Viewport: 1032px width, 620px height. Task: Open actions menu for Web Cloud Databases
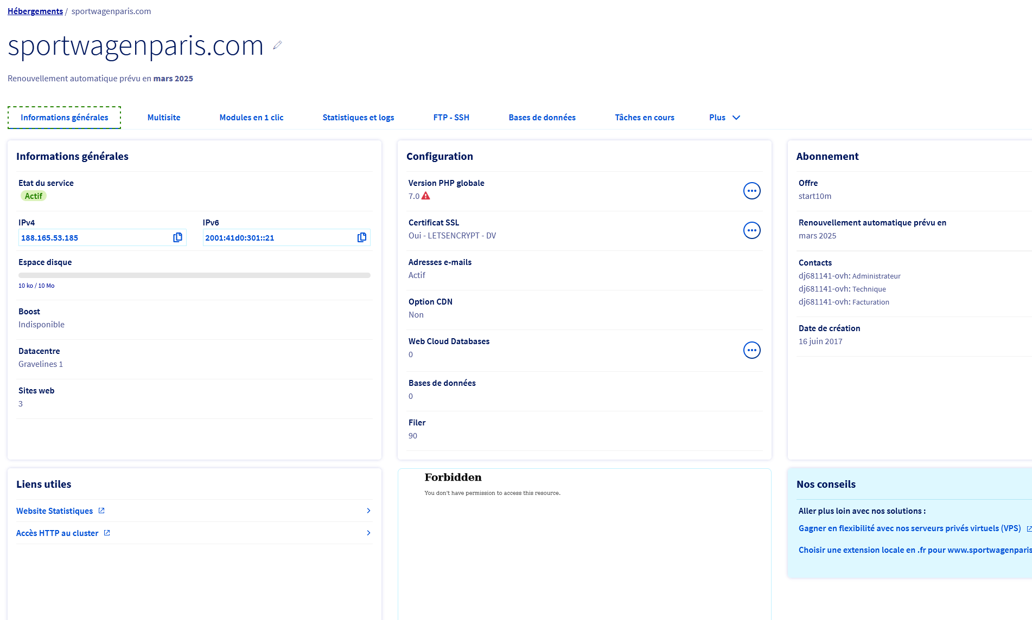pyautogui.click(x=751, y=350)
